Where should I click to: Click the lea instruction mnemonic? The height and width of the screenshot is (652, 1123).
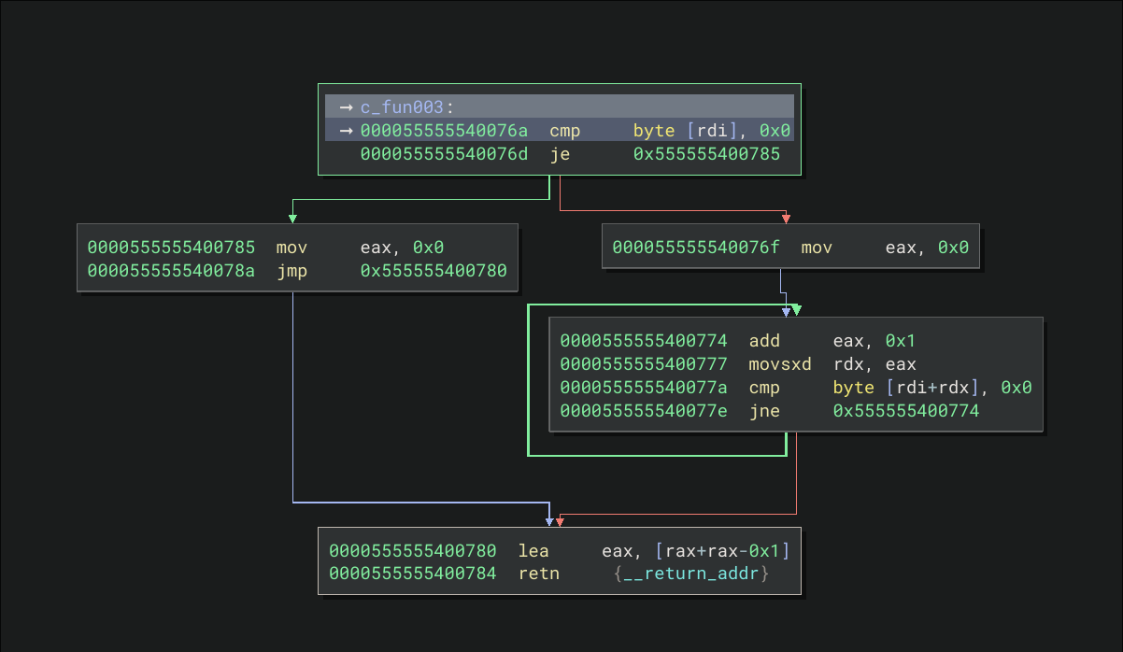point(533,550)
